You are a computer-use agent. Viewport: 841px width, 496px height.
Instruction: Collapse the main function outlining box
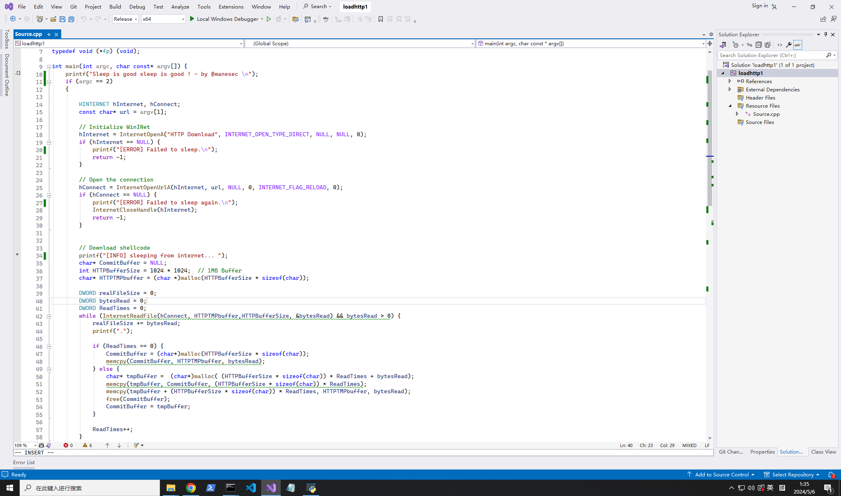49,66
